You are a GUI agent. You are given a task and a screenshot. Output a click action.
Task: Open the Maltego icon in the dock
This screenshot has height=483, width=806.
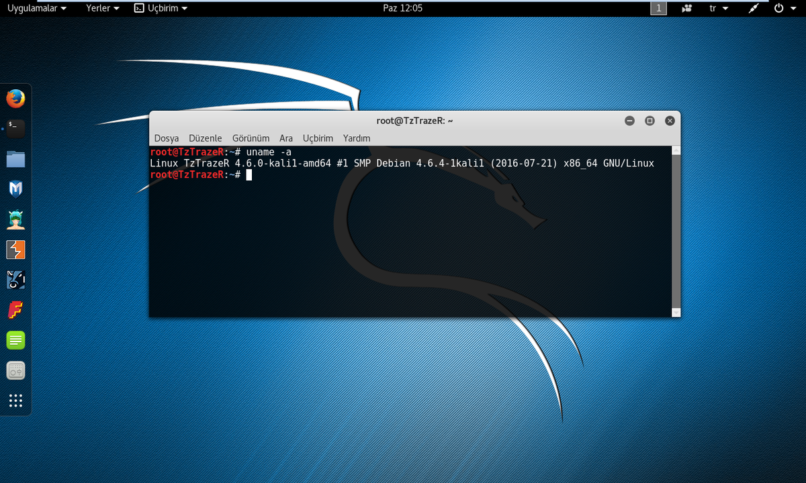click(x=15, y=280)
